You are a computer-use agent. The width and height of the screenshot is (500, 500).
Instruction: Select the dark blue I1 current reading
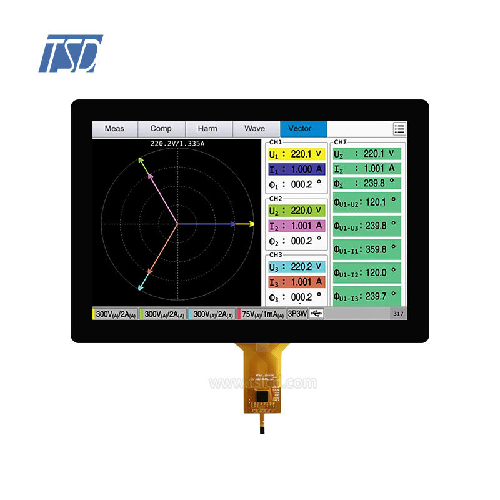(x=296, y=169)
